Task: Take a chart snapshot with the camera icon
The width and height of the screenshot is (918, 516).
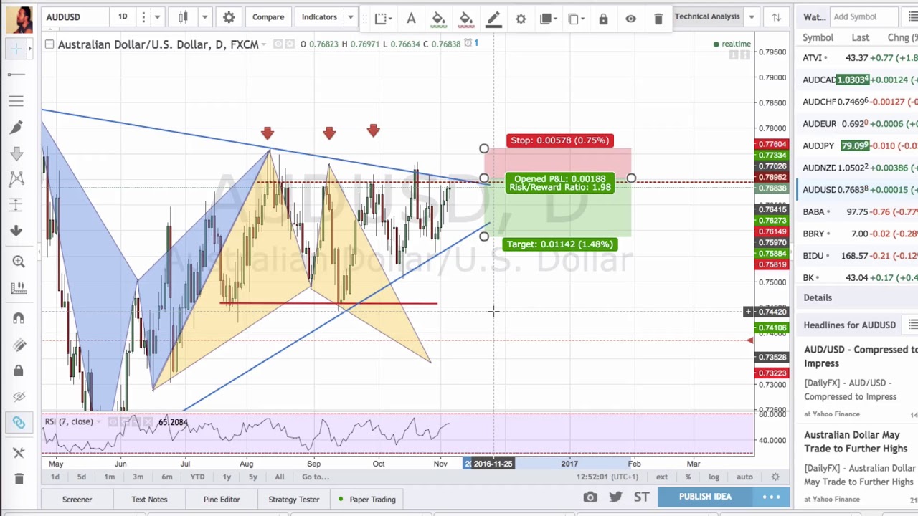Action: (590, 497)
